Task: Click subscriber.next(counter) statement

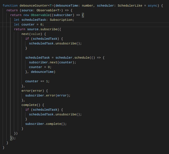Action: pyautogui.click(x=52, y=62)
